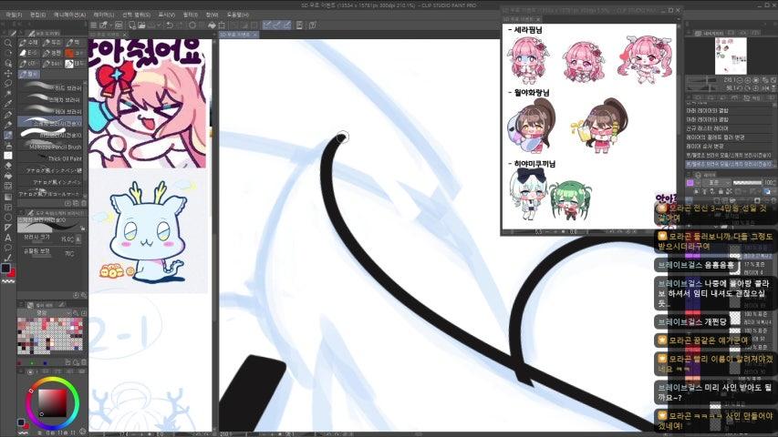This screenshot has width=778, height=437.
Task: Toggle third snap button in command bar
Action: [x=286, y=25]
